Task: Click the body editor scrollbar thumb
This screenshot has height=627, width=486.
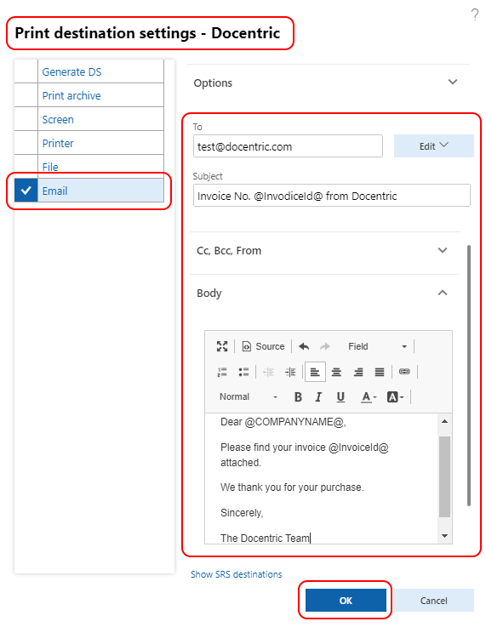Action: (444, 476)
